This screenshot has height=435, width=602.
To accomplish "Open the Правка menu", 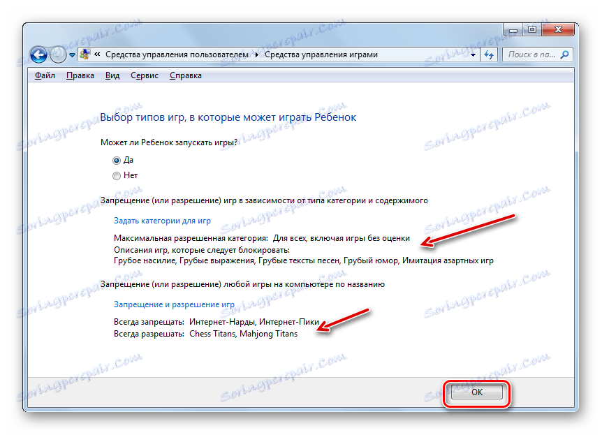I will pyautogui.click(x=80, y=75).
